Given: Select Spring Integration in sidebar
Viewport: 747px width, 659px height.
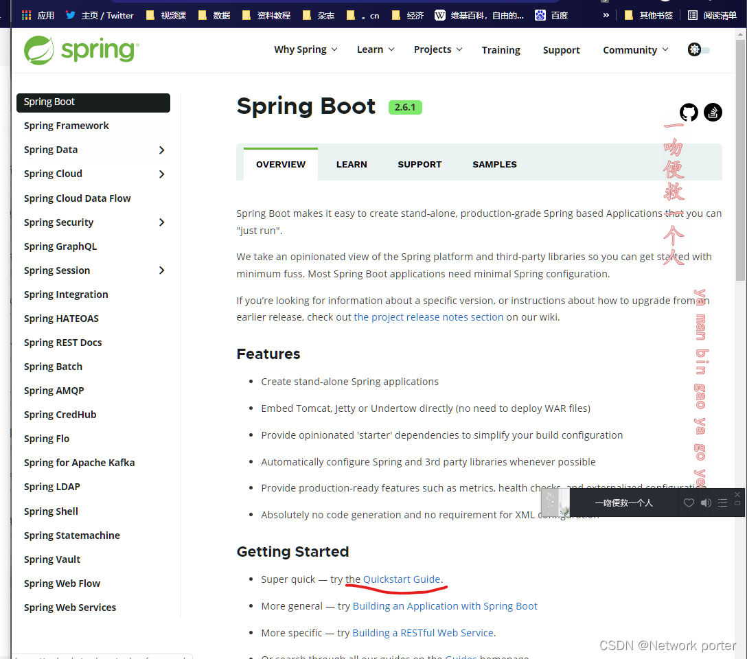Looking at the screenshot, I should coord(66,294).
